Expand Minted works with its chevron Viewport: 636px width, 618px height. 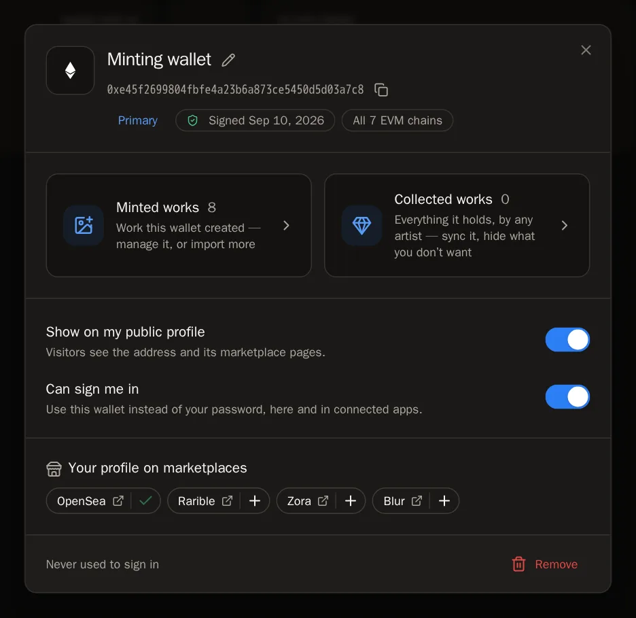(286, 225)
